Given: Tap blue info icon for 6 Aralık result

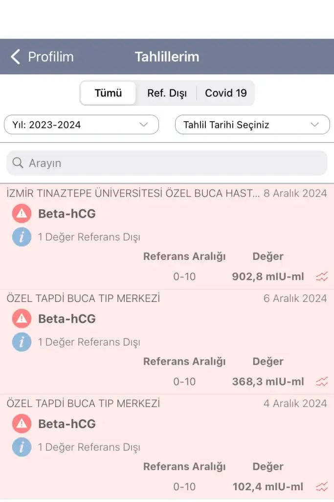Looking at the screenshot, I should tap(22, 342).
